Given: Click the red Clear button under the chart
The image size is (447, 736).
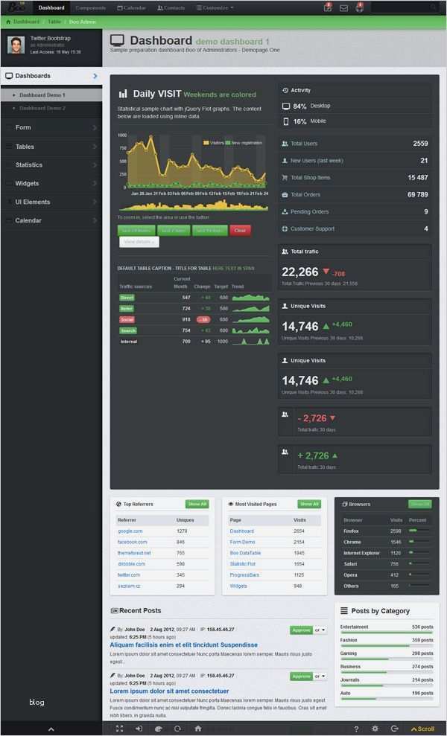Looking at the screenshot, I should pyautogui.click(x=240, y=231).
